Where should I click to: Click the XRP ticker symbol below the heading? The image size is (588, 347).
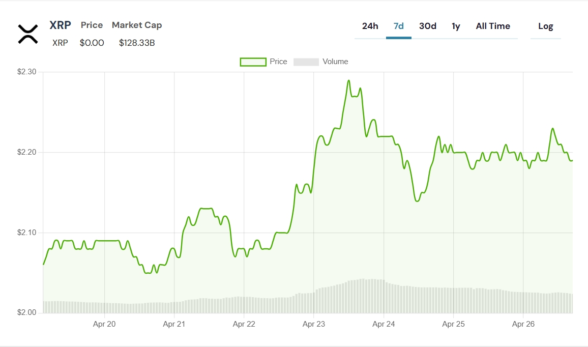[x=60, y=43]
